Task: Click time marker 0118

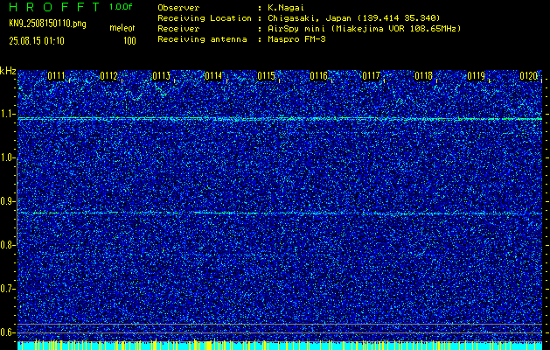Action: pos(424,76)
